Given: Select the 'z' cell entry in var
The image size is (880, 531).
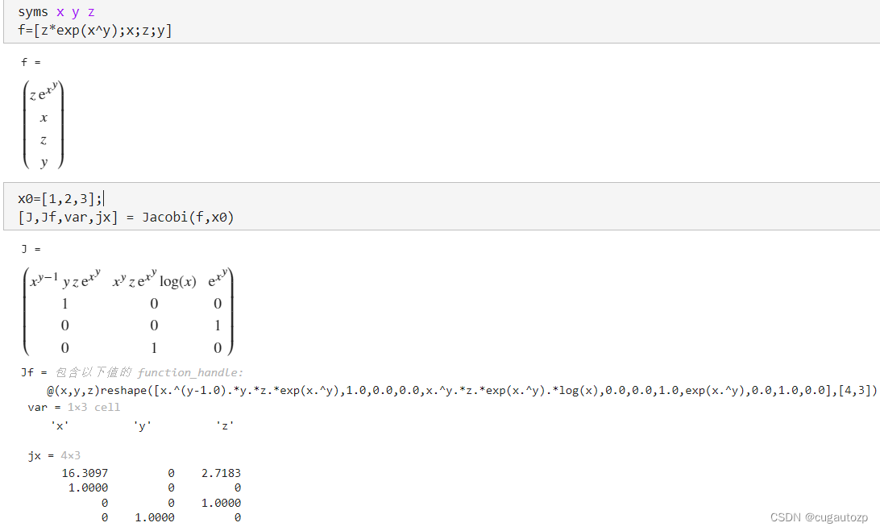Looking at the screenshot, I should coord(225,426).
